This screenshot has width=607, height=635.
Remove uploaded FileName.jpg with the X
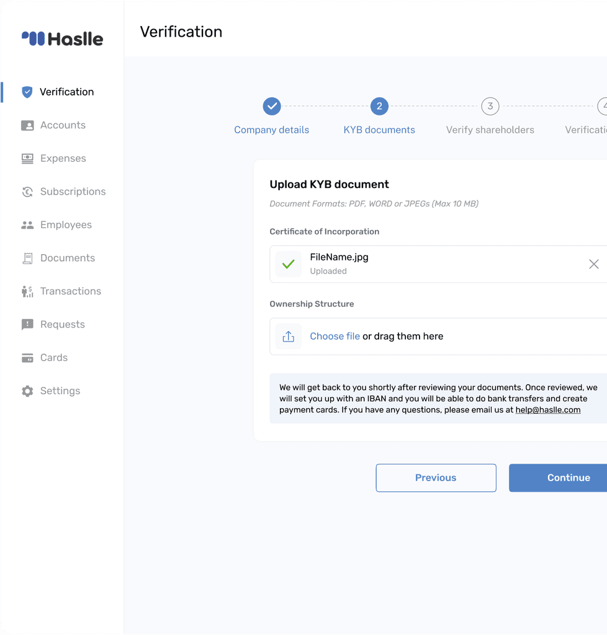tap(593, 264)
